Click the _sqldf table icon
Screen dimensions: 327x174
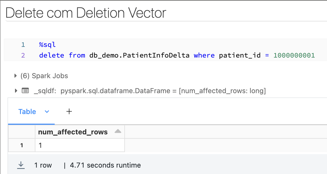[25, 91]
